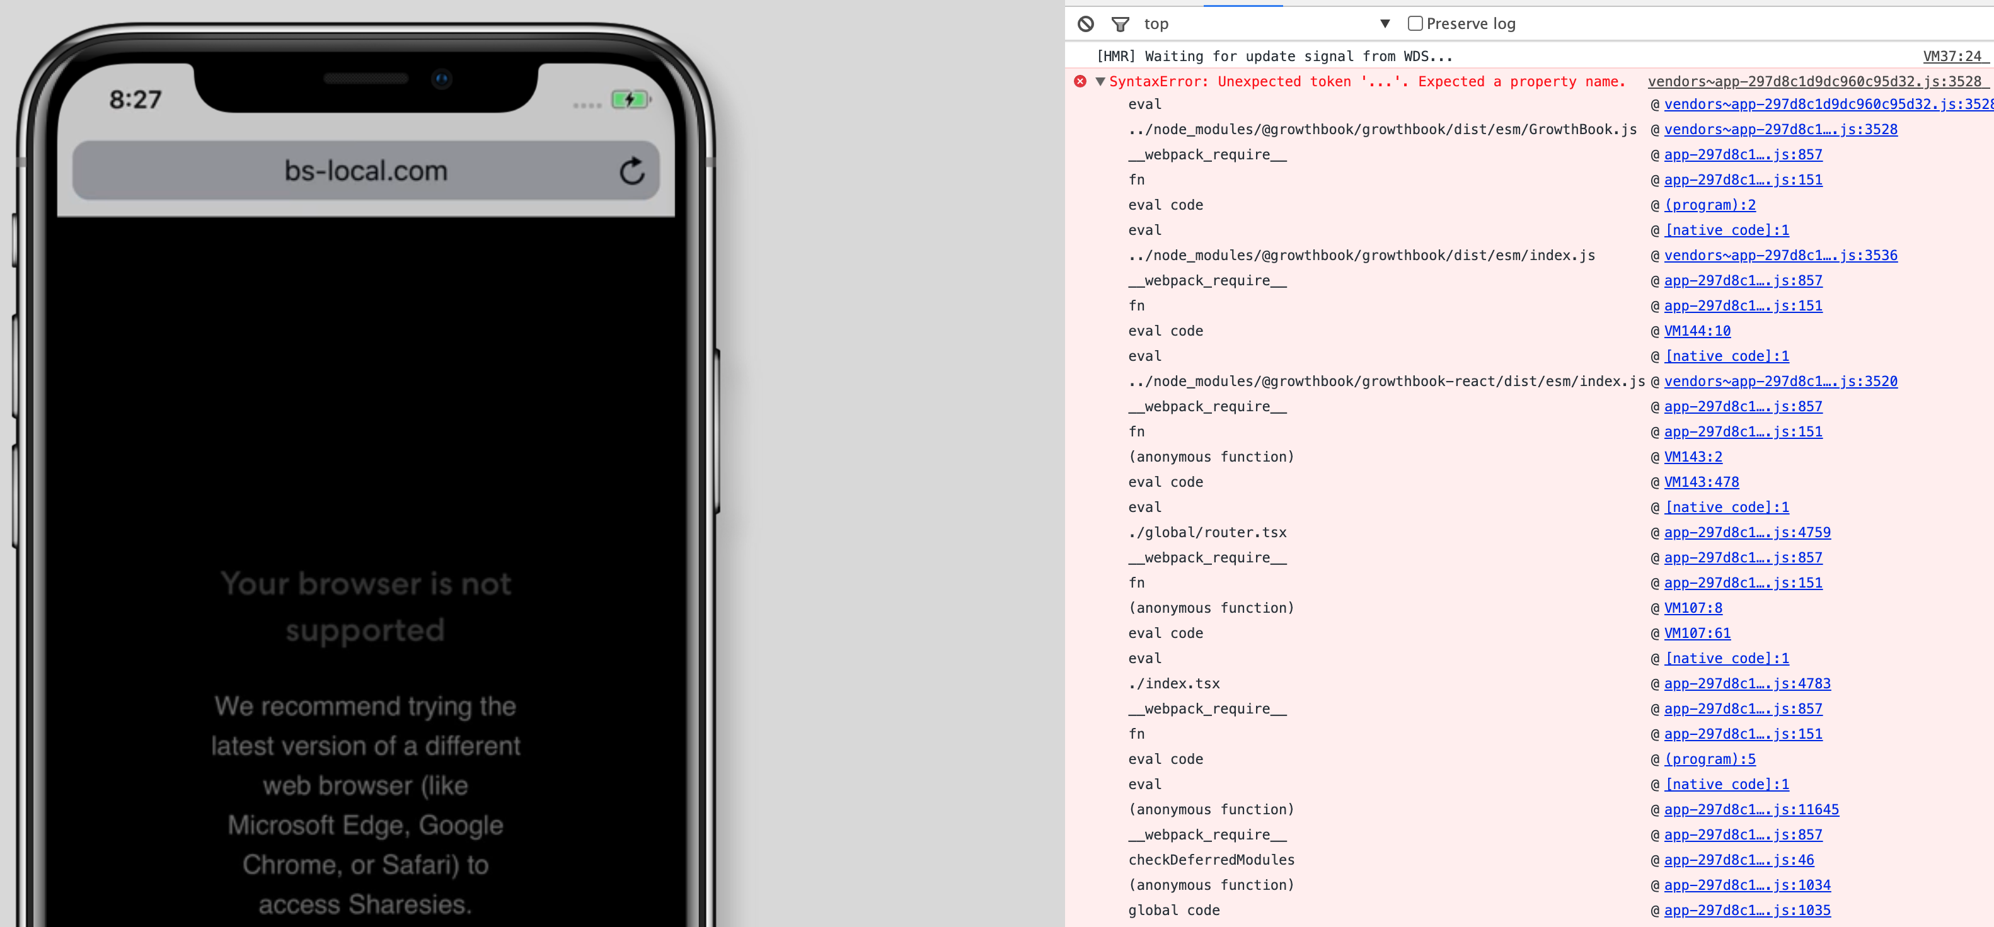Image resolution: width=1994 pixels, height=927 pixels.
Task: Open the VM144:10 source link
Action: coord(1696,331)
